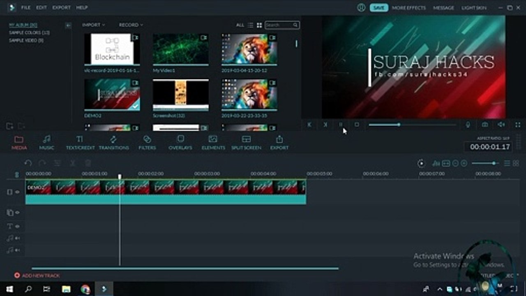Click the timeline Edit settings icon
526x296 pixels.
58,163
